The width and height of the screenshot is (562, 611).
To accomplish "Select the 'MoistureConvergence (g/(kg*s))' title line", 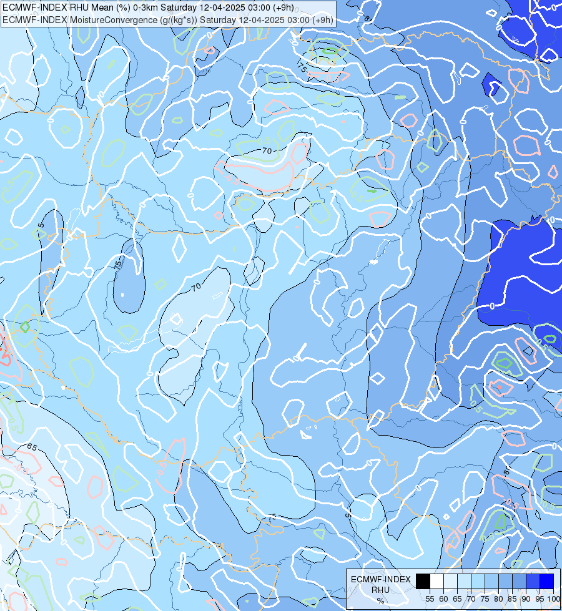I will (168, 20).
